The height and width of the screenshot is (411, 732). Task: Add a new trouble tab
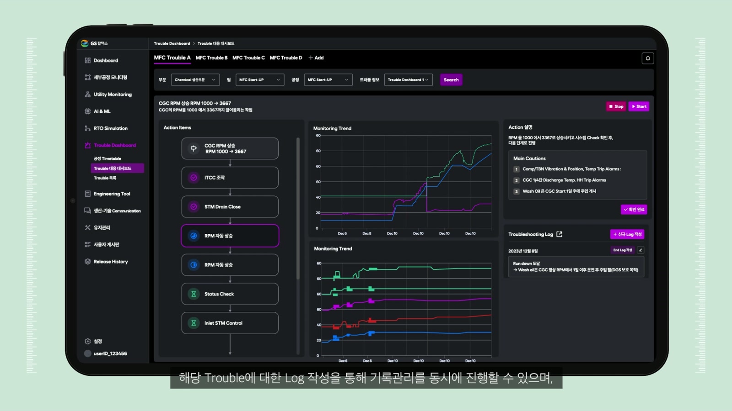coord(316,58)
